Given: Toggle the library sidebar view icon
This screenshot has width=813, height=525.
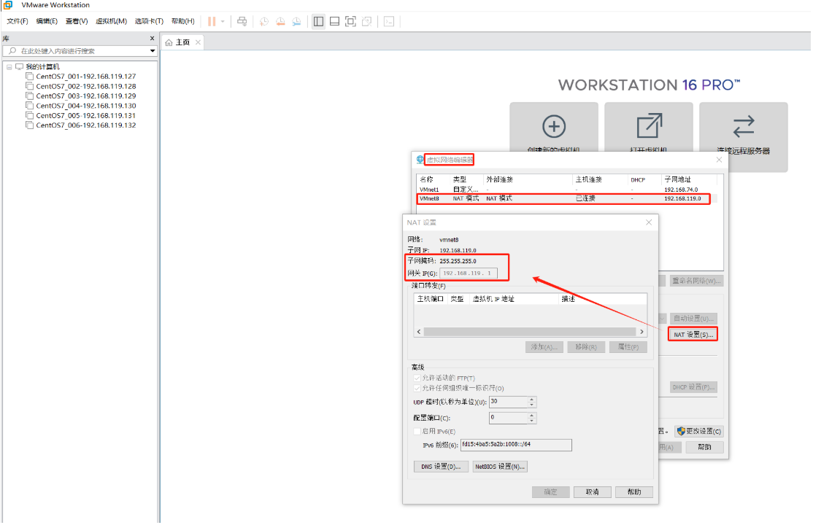Looking at the screenshot, I should pyautogui.click(x=318, y=21).
